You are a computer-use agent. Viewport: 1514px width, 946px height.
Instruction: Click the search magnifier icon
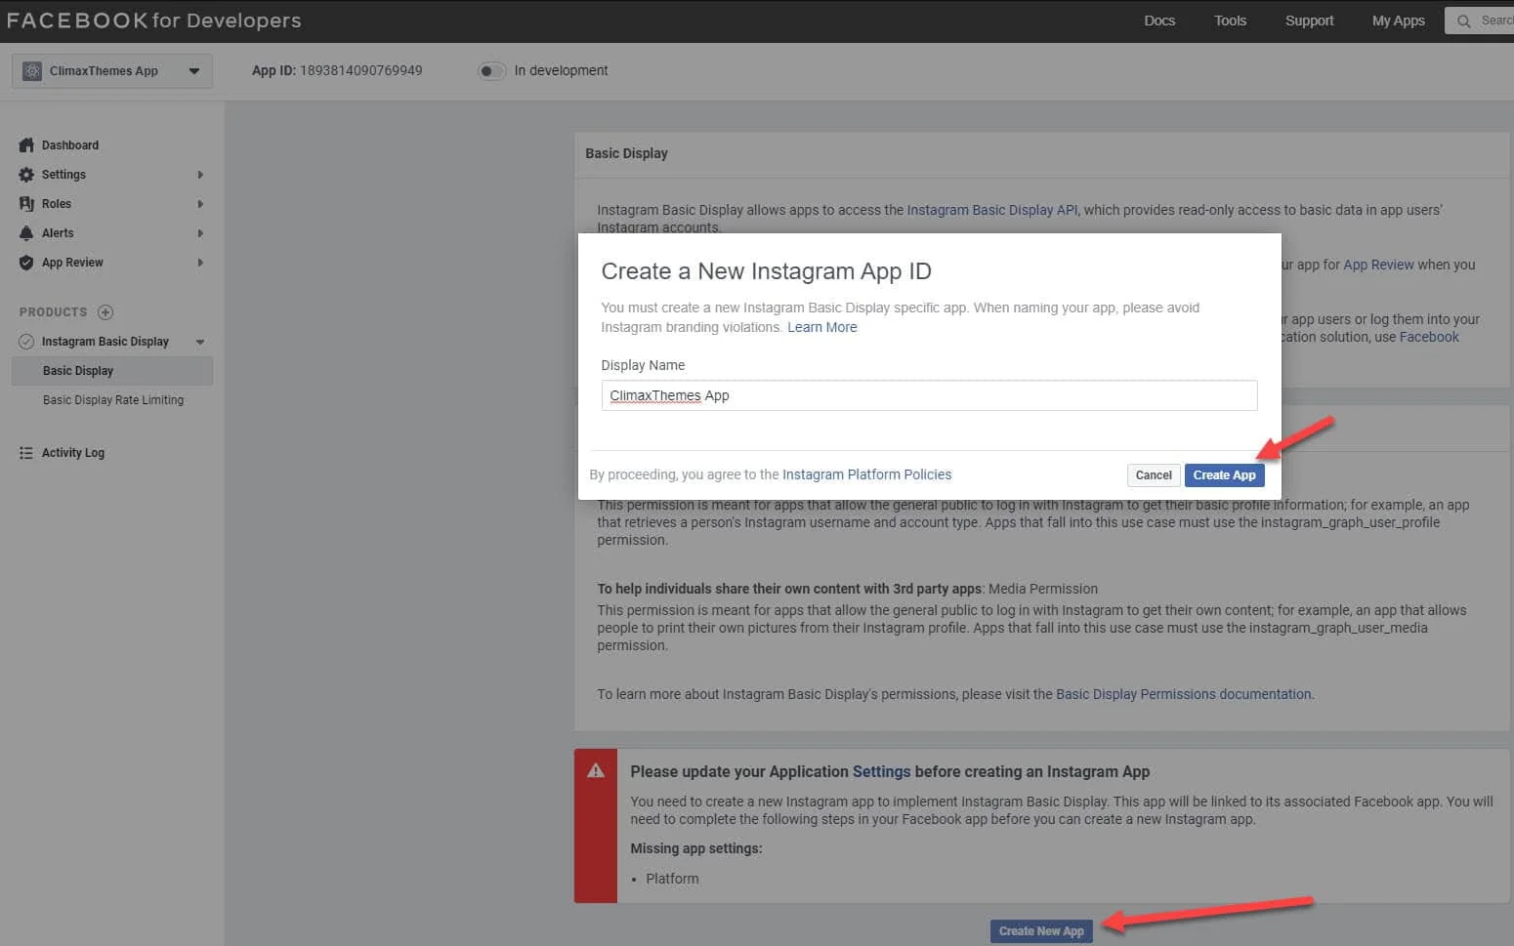[1464, 21]
